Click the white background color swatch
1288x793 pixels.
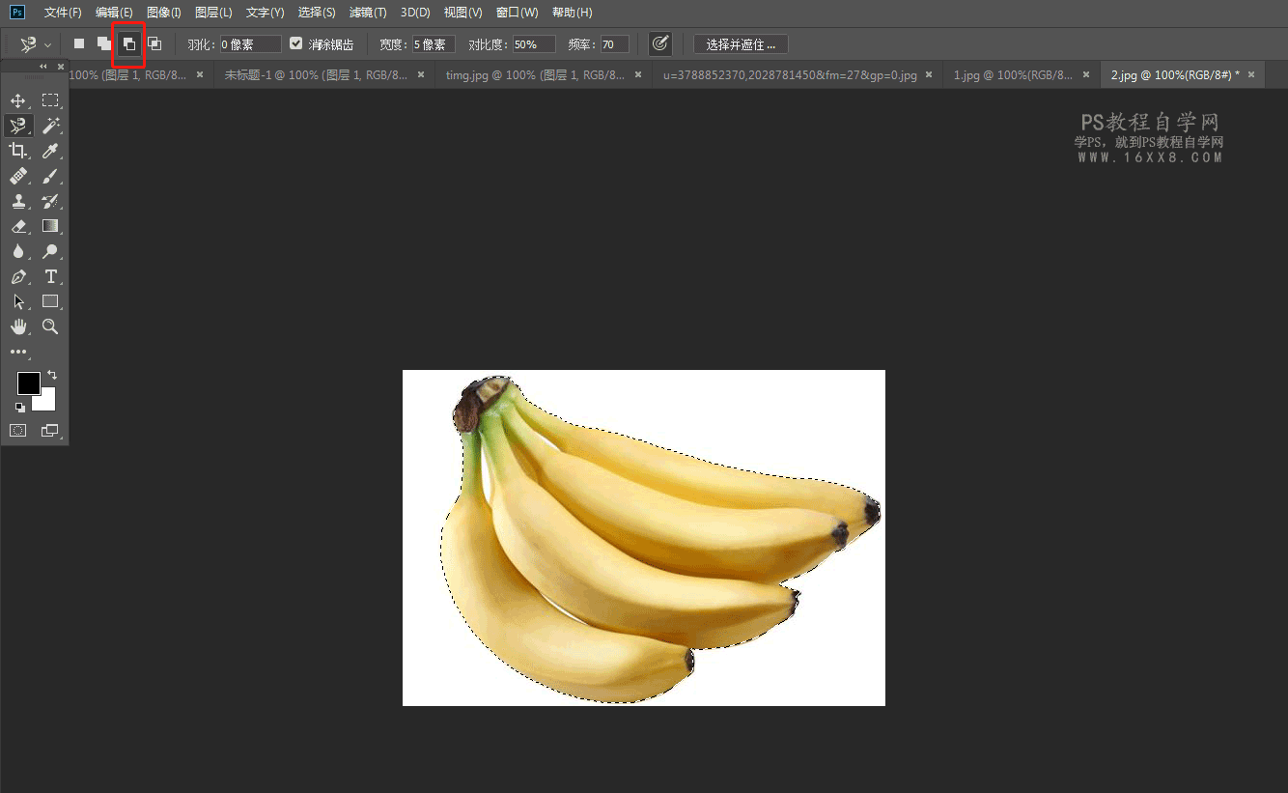[46, 402]
